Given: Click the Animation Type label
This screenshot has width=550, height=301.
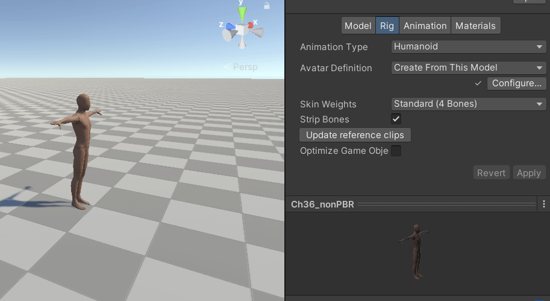Looking at the screenshot, I should click(x=334, y=46).
